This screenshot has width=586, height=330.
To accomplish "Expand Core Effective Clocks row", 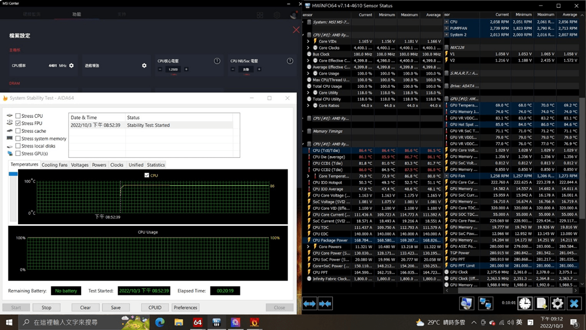I will [308, 61].
